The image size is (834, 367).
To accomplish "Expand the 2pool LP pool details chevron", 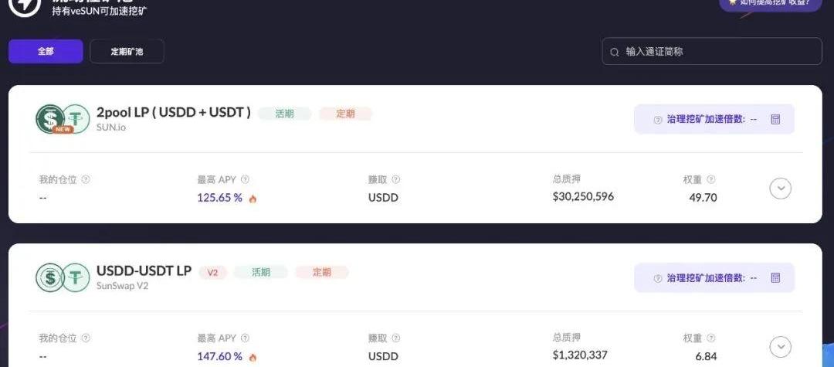I will (x=780, y=189).
